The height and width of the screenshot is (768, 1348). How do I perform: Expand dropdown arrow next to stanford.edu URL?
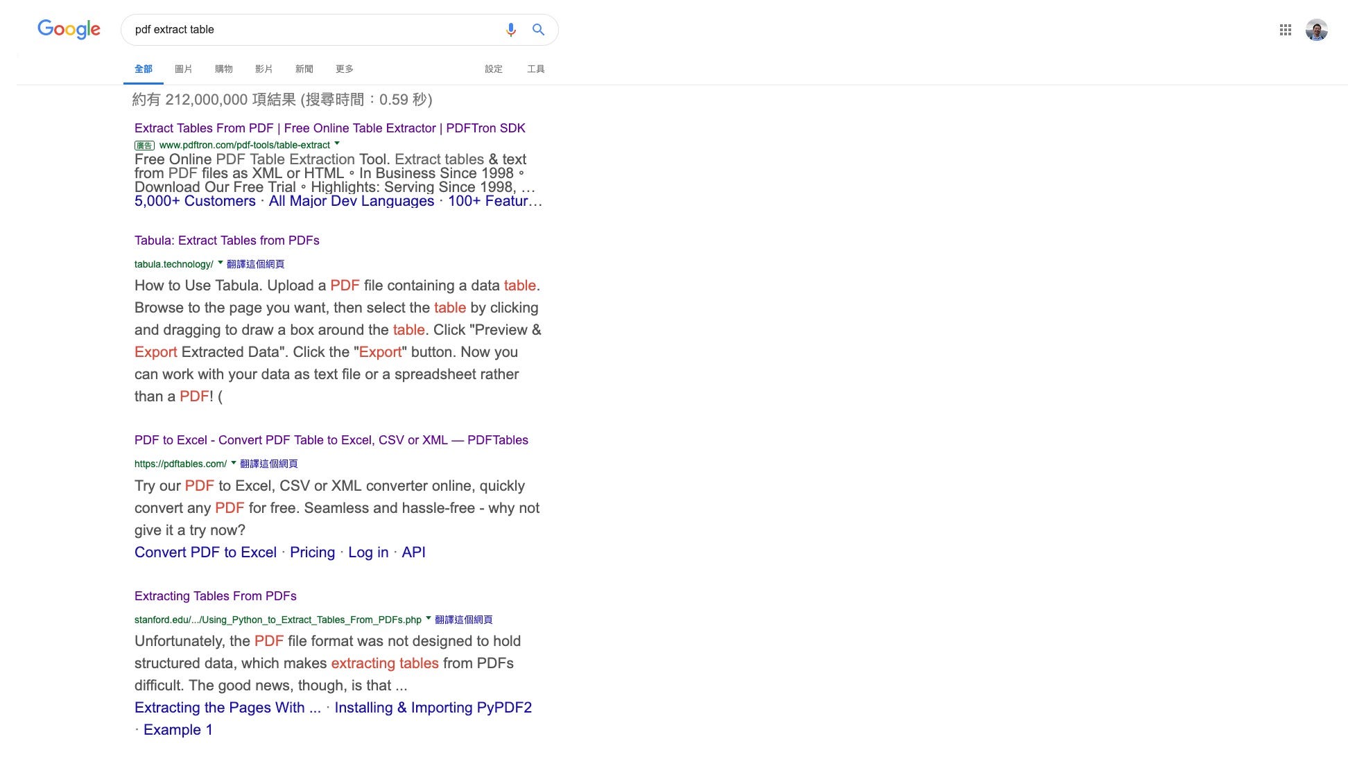coord(429,619)
